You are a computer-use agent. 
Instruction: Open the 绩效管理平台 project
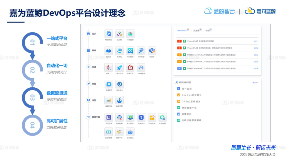click(189, 108)
